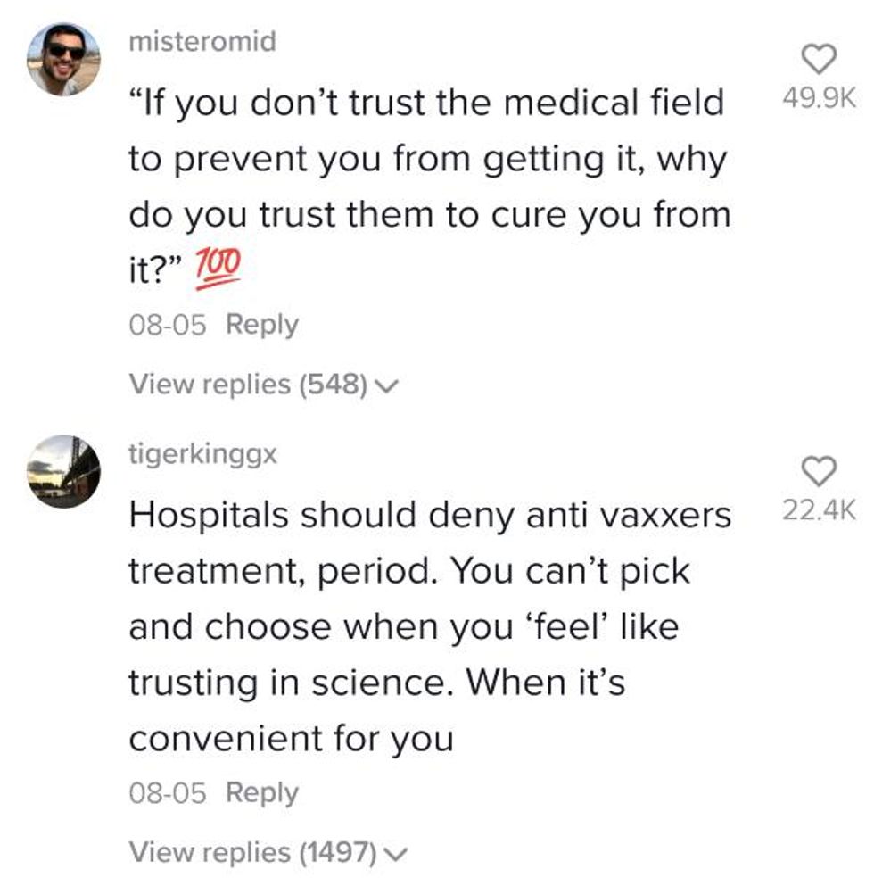Reply to misteromid's comment
The width and height of the screenshot is (874, 886).
pos(262,324)
